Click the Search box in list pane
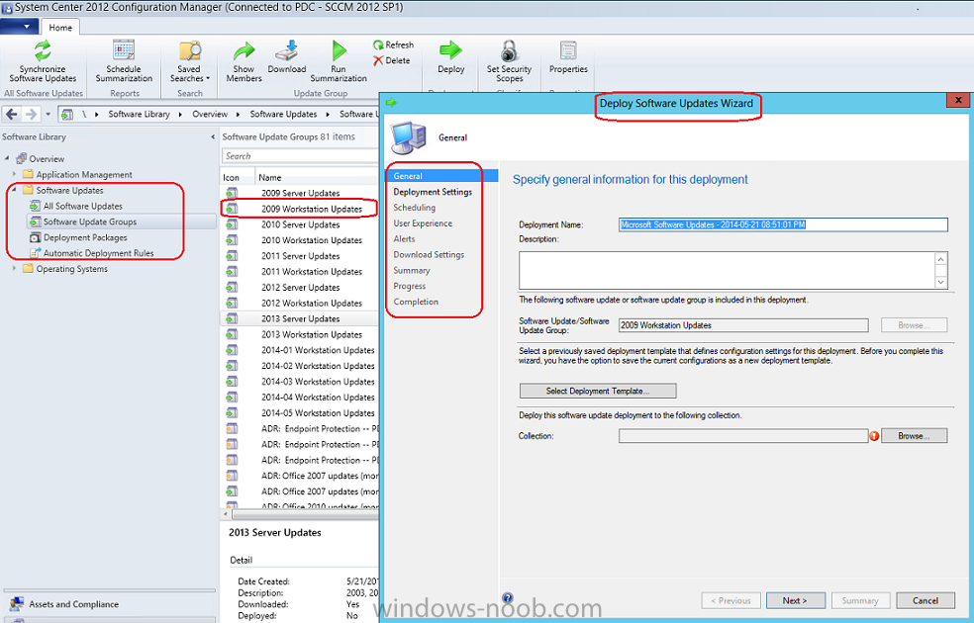974x623 pixels. point(299,156)
